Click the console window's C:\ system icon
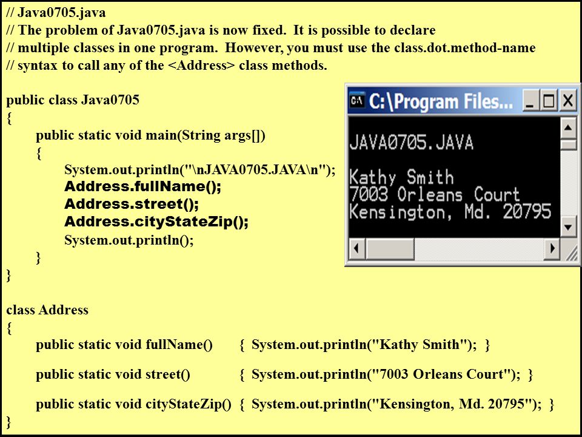 [358, 100]
